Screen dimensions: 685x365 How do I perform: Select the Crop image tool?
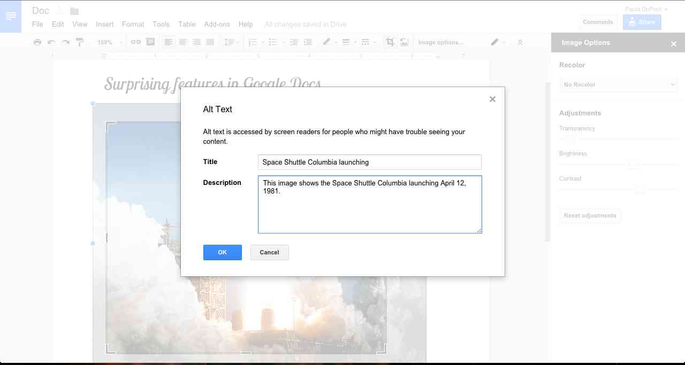pyautogui.click(x=390, y=42)
